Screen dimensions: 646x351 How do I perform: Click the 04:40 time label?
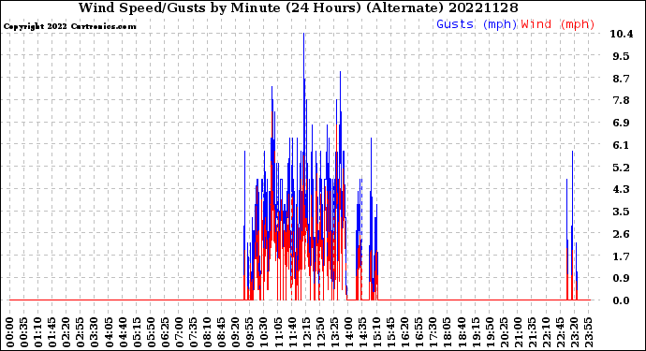[123, 331]
